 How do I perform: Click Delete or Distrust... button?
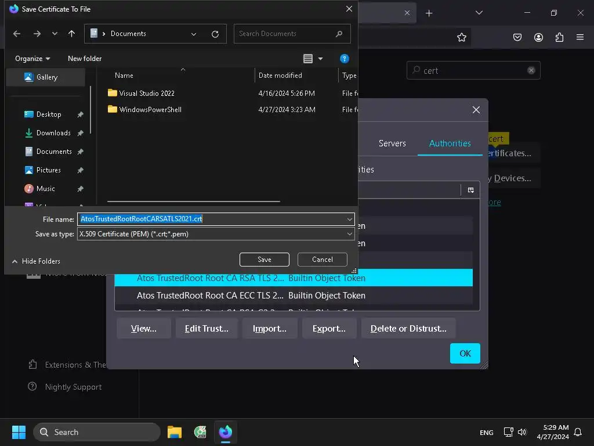[408, 329]
